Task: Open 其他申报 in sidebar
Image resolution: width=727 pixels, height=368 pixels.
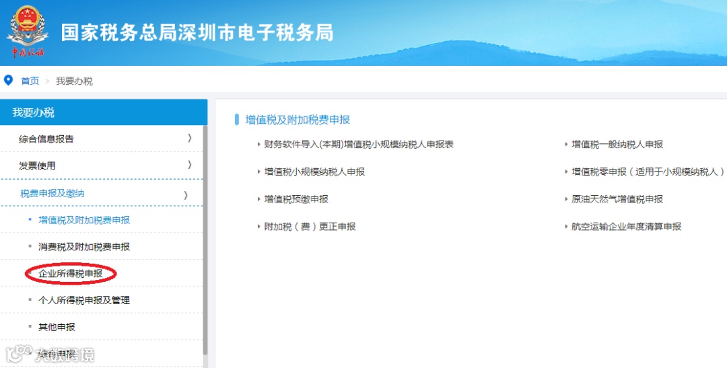Action: pos(57,327)
